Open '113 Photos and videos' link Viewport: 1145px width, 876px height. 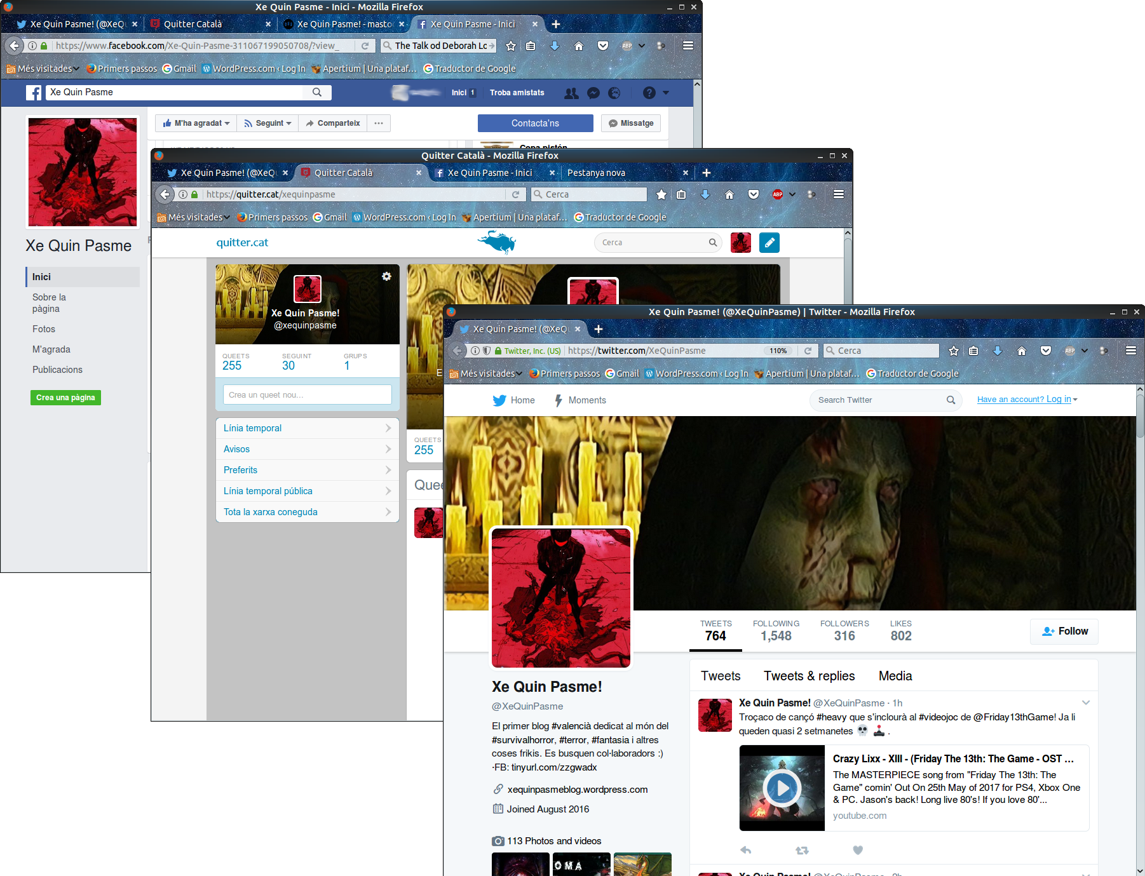point(554,841)
